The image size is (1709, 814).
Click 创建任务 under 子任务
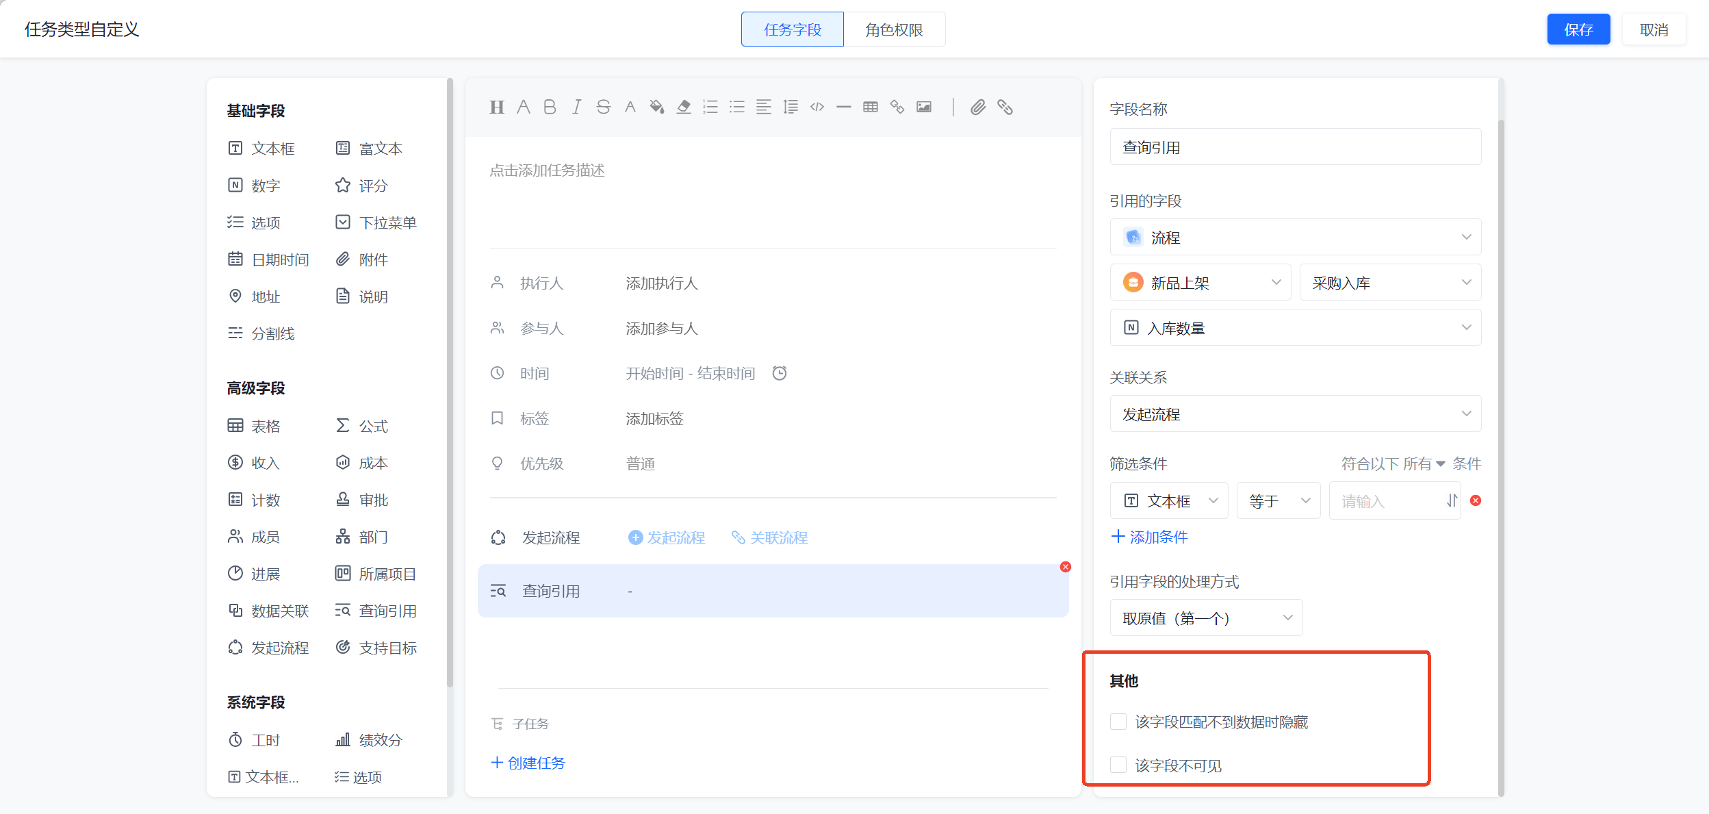click(x=528, y=763)
